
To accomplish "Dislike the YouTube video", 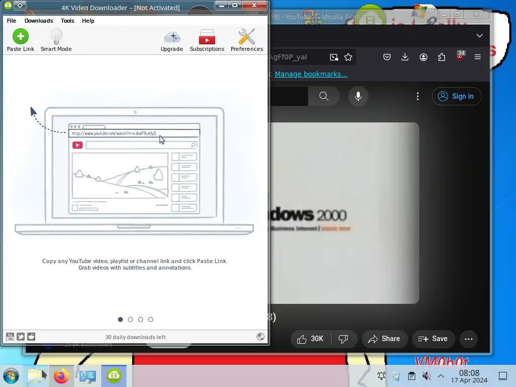I will point(344,339).
